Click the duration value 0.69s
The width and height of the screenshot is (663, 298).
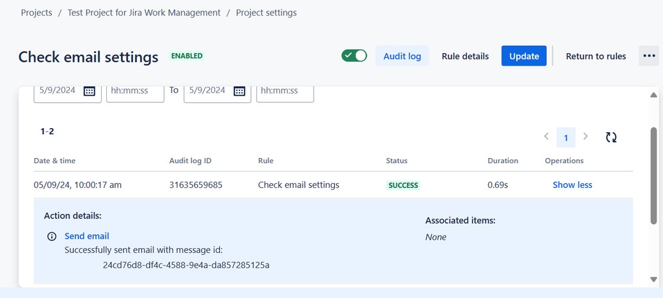[x=498, y=185]
